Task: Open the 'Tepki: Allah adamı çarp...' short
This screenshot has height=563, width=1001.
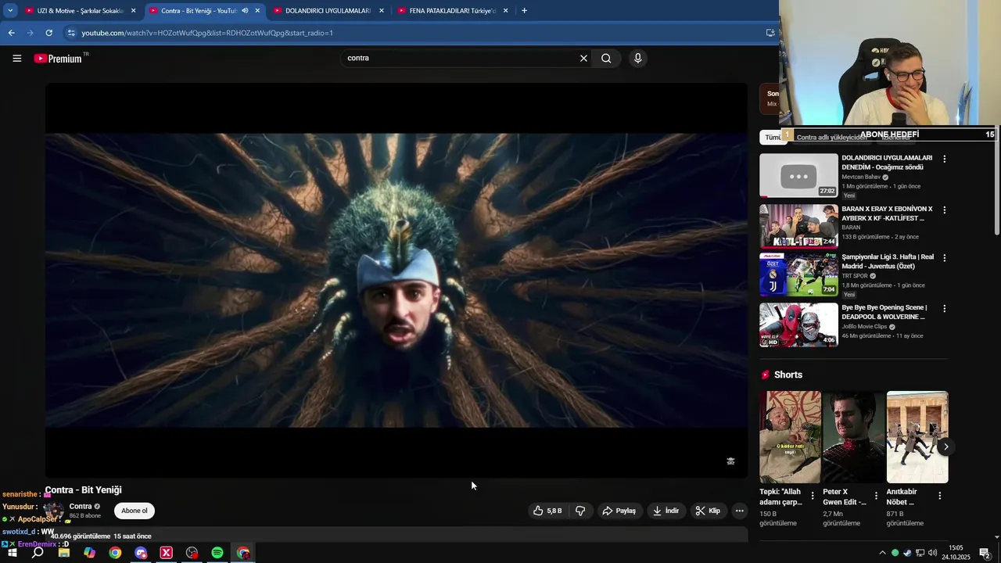Action: 790,437
